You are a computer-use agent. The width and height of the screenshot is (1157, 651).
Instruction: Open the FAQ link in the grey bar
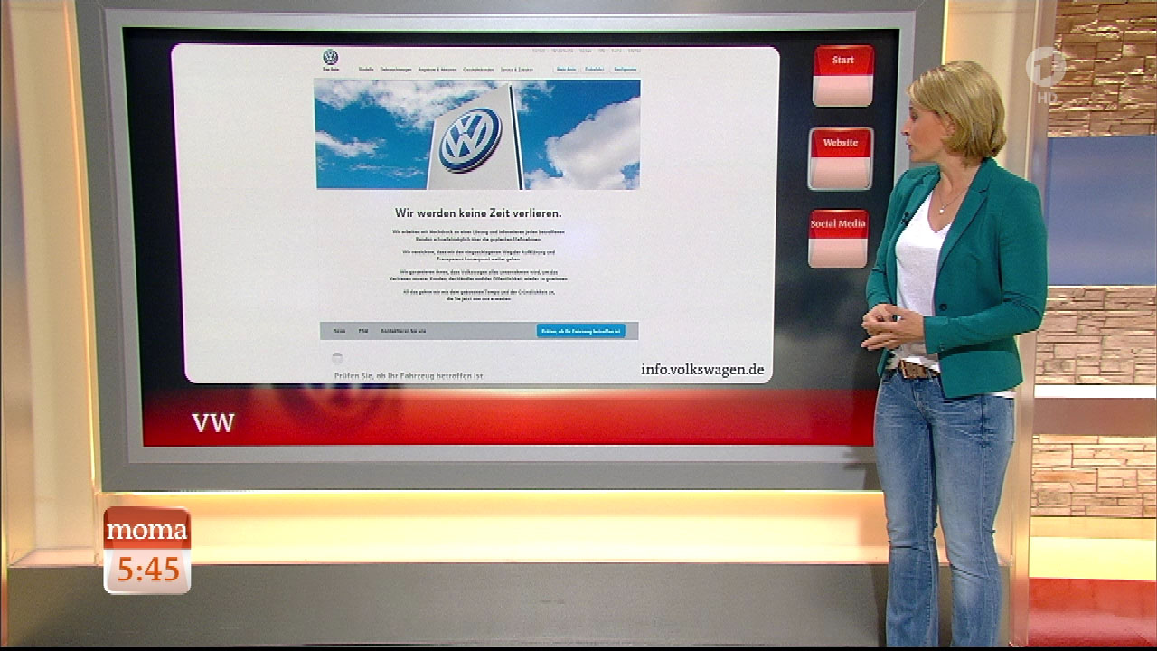click(x=362, y=331)
